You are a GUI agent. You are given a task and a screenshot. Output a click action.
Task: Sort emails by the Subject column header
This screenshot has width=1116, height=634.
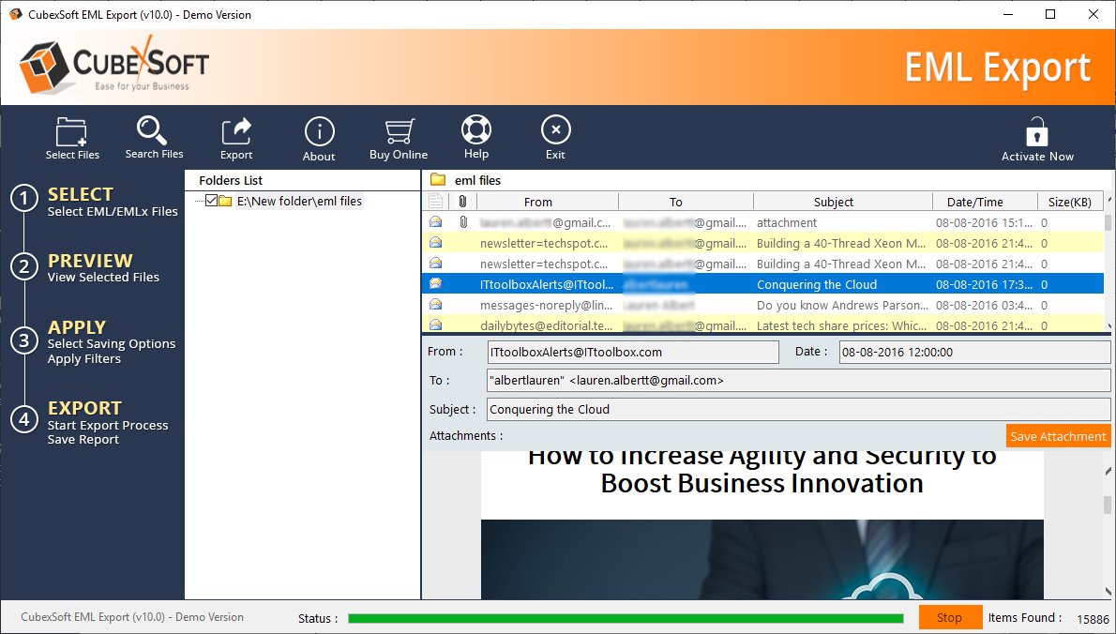(x=833, y=202)
